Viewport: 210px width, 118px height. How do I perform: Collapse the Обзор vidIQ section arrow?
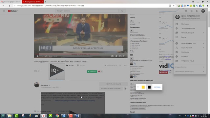[x=132, y=21]
